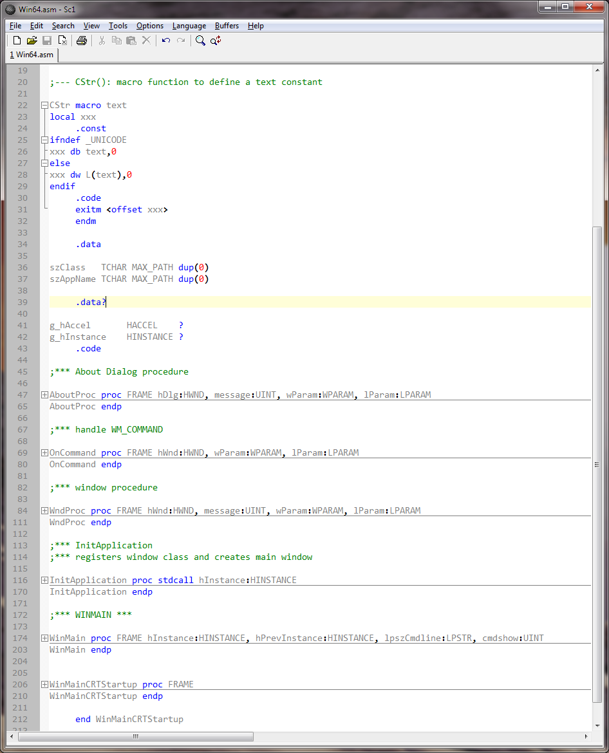Click the Undo arrow icon
Viewport: 609px width, 753px height.
point(166,41)
